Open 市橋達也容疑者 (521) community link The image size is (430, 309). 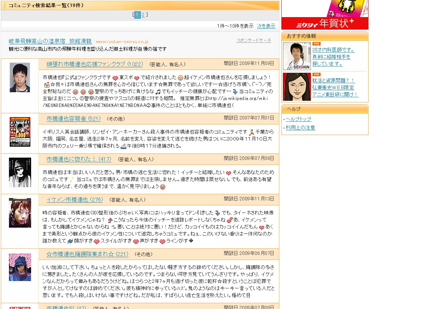pyautogui.click(x=74, y=119)
